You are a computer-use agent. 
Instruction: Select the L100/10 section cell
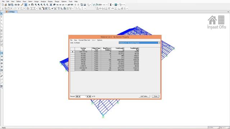tap(83, 66)
